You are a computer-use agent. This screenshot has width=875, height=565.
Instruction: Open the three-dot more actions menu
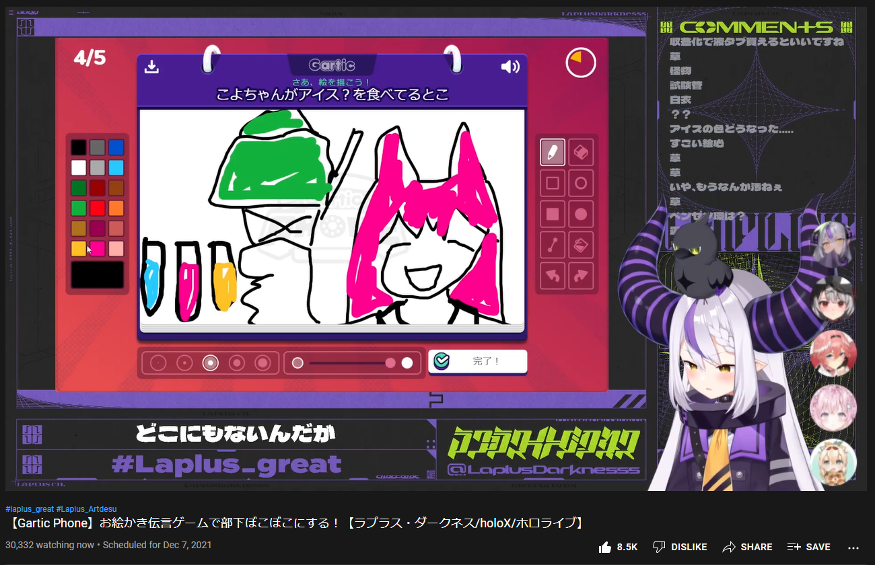(853, 548)
